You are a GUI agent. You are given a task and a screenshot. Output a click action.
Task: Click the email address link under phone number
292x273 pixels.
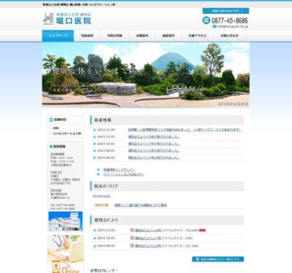point(233,26)
